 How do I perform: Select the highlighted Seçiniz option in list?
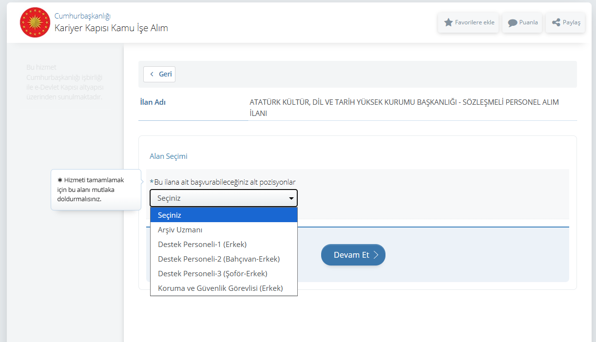pos(224,215)
